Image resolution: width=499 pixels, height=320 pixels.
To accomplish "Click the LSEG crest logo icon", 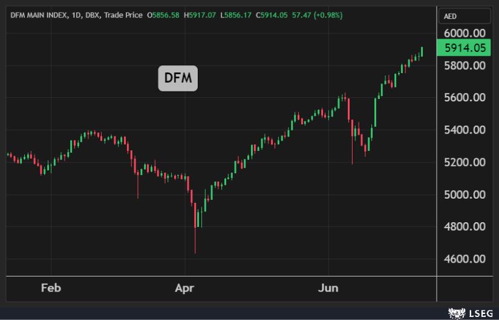I will point(454,312).
